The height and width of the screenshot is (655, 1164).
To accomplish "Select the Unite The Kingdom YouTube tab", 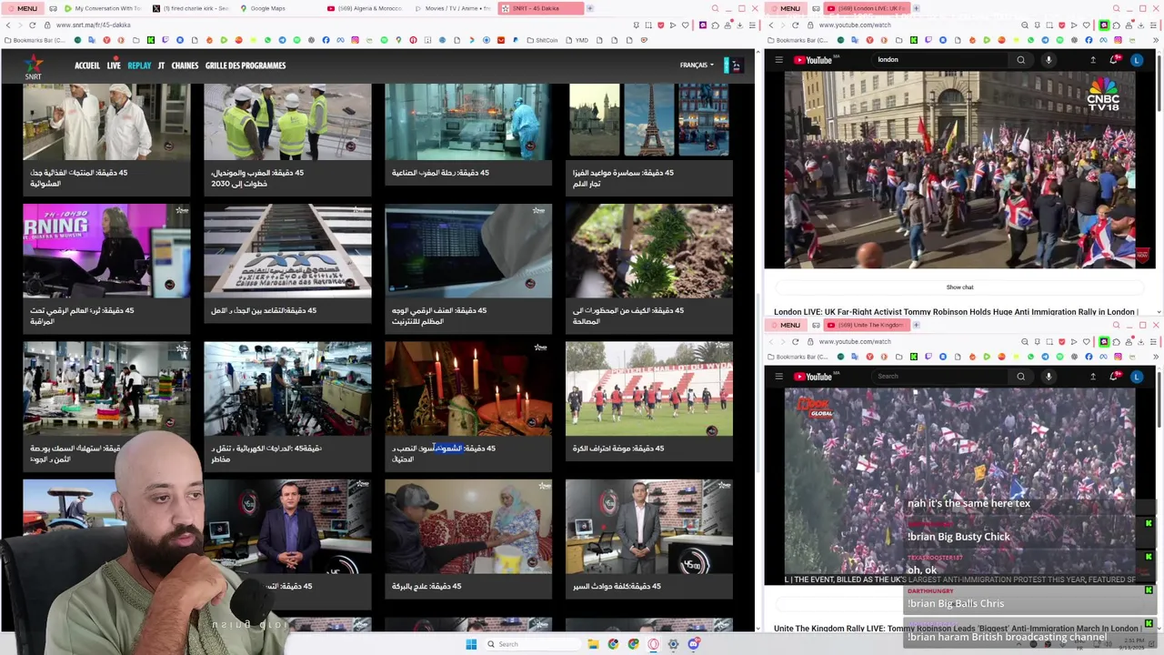I will (865, 325).
